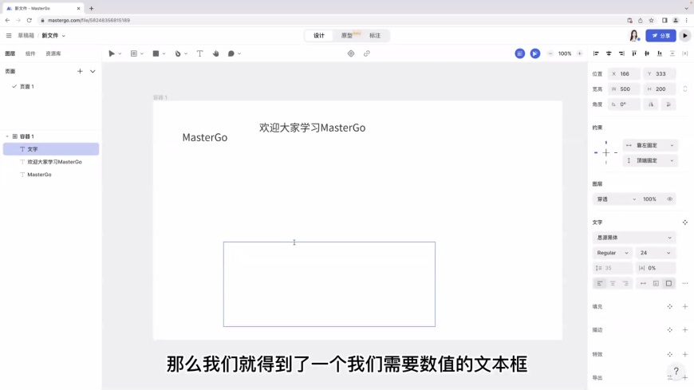Click the link icon in toolbar
This screenshot has width=694, height=390.
366,53
